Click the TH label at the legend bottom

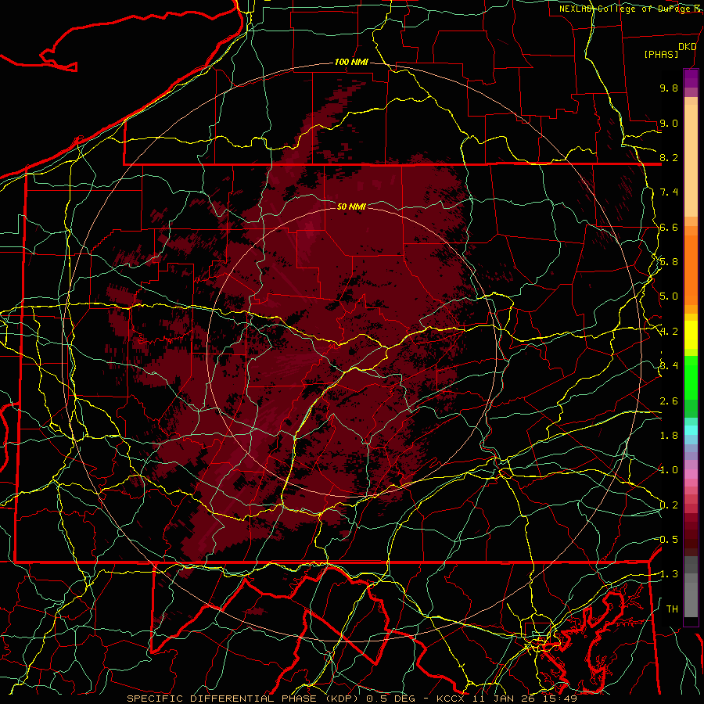point(672,609)
